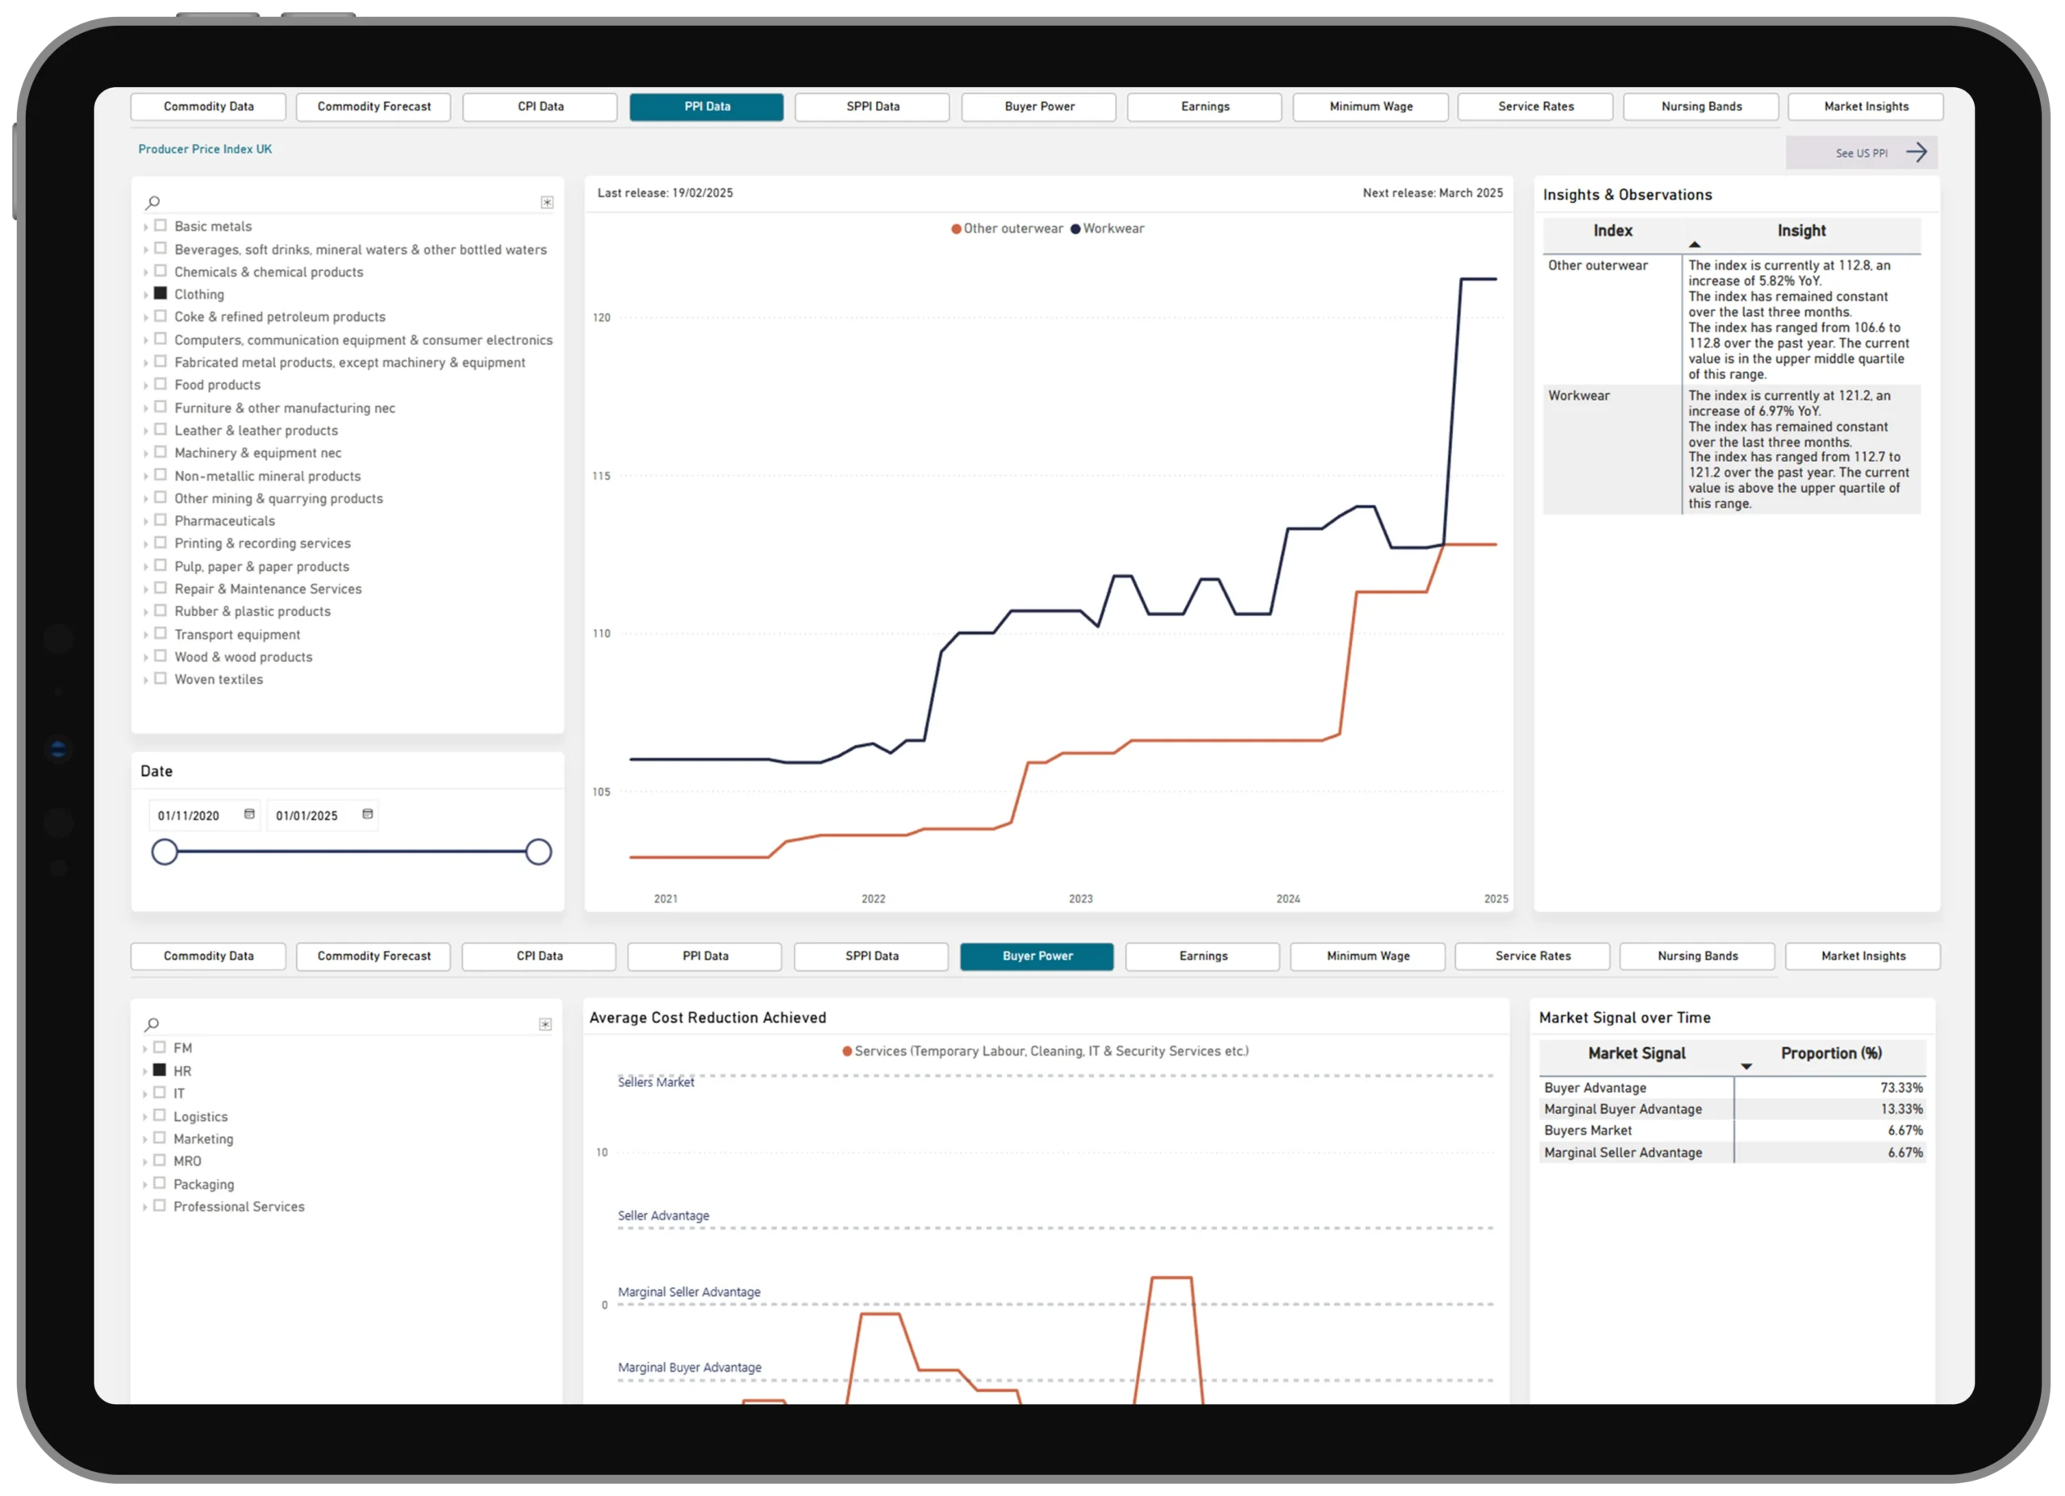Open the Service Rates tab in the lower navigation bar
Screen dimensions: 2065x1496
pyautogui.click(x=1533, y=956)
